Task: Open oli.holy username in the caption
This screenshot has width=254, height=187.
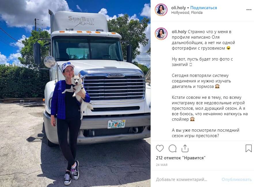Action: tap(179, 32)
